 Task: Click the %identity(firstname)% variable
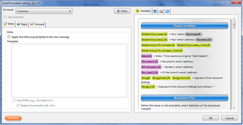point(158,45)
